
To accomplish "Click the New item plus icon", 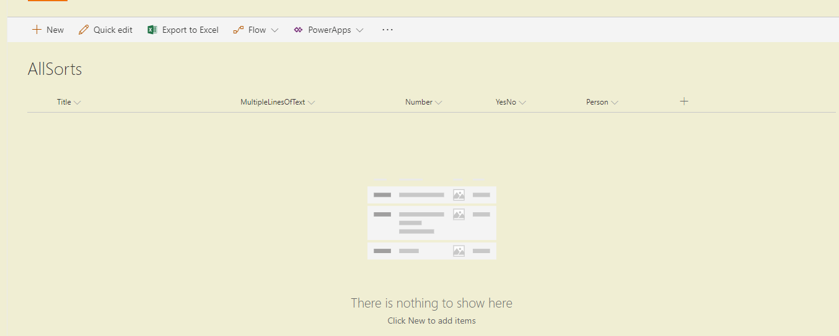I will [37, 30].
